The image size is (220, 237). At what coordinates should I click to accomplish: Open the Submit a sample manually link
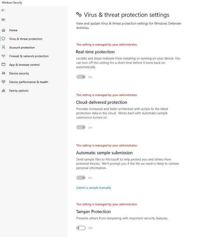click(93, 188)
